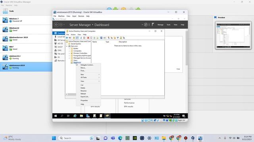Click Settings gear on host taskbar
254x142 pixels.
(149, 138)
